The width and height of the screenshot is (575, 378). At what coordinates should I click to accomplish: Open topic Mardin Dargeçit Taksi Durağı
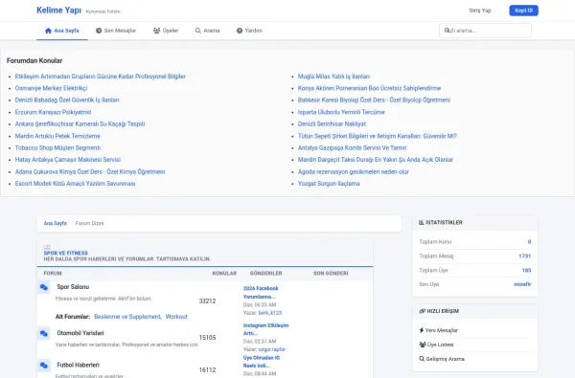point(376,159)
